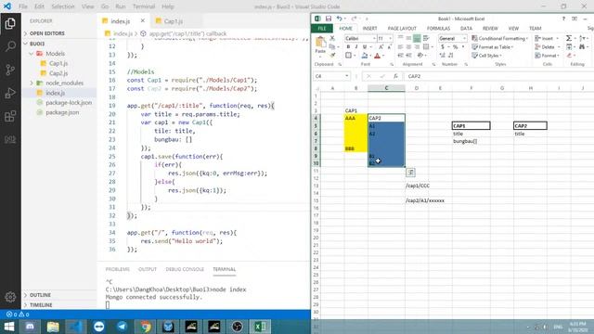Open Source Control view icon
Screen dimensions: 594x334
coord(10,70)
